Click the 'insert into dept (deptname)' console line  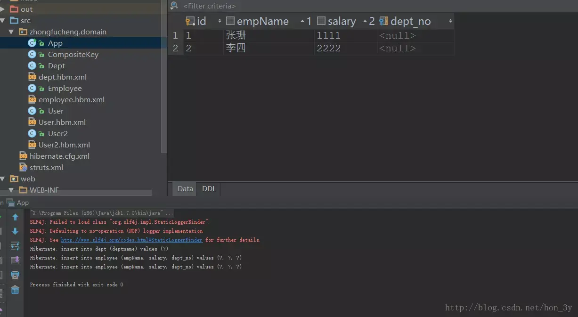point(99,249)
